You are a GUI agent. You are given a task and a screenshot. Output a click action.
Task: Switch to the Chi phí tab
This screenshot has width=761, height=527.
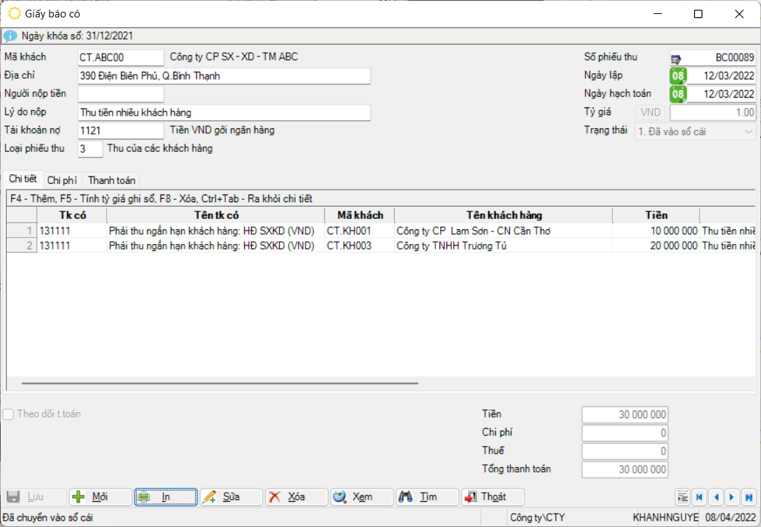pyautogui.click(x=62, y=181)
